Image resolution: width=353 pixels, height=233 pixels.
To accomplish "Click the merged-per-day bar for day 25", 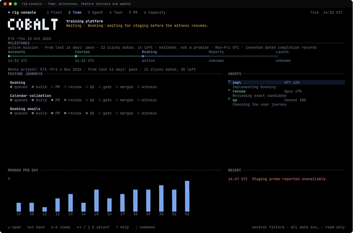I will 96,201.
